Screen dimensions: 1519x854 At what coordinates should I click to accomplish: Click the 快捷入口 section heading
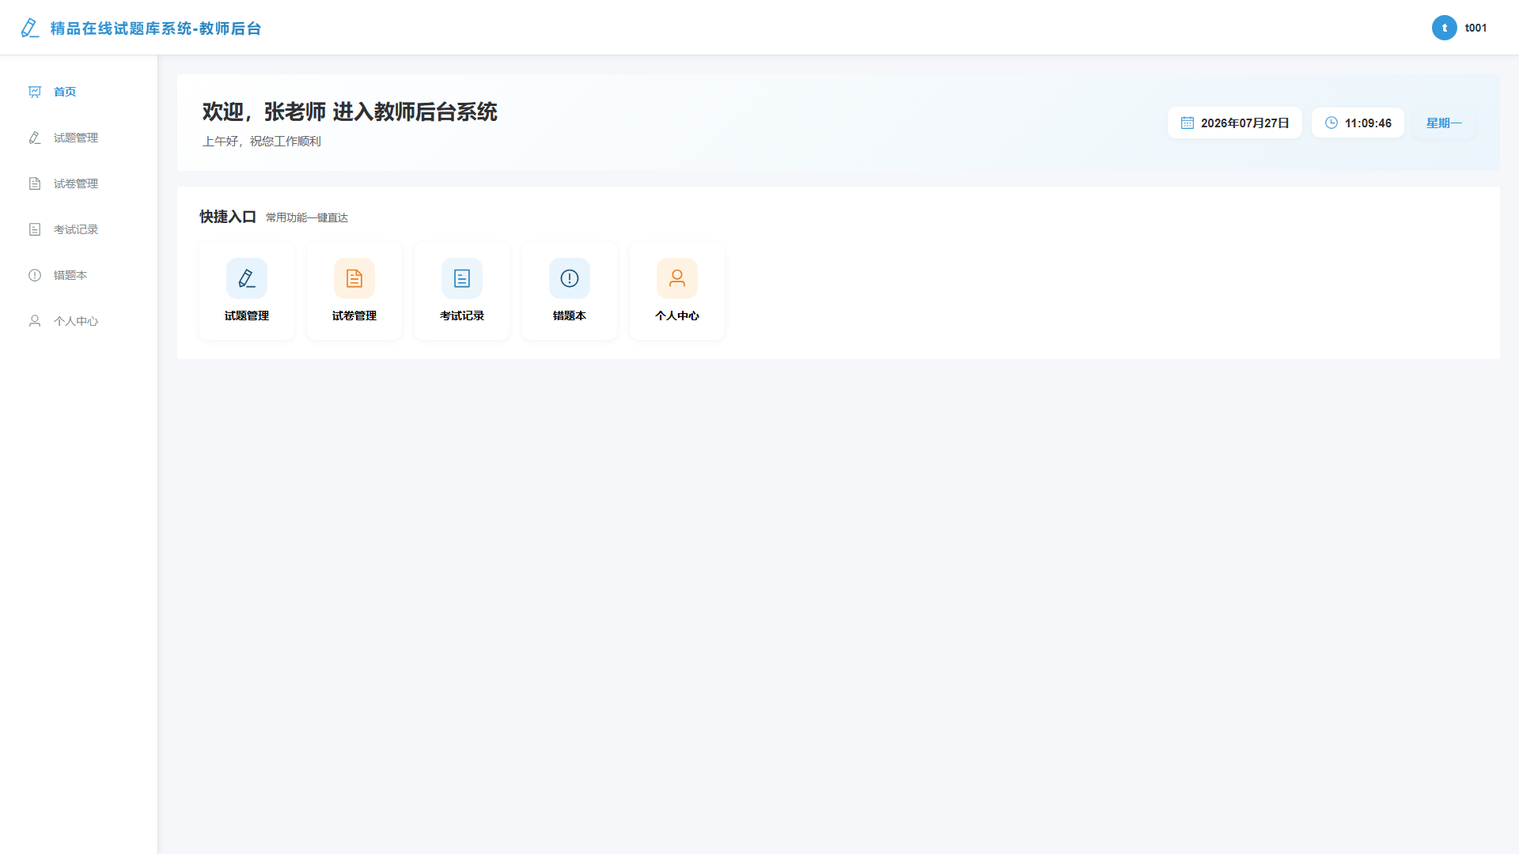(x=228, y=217)
